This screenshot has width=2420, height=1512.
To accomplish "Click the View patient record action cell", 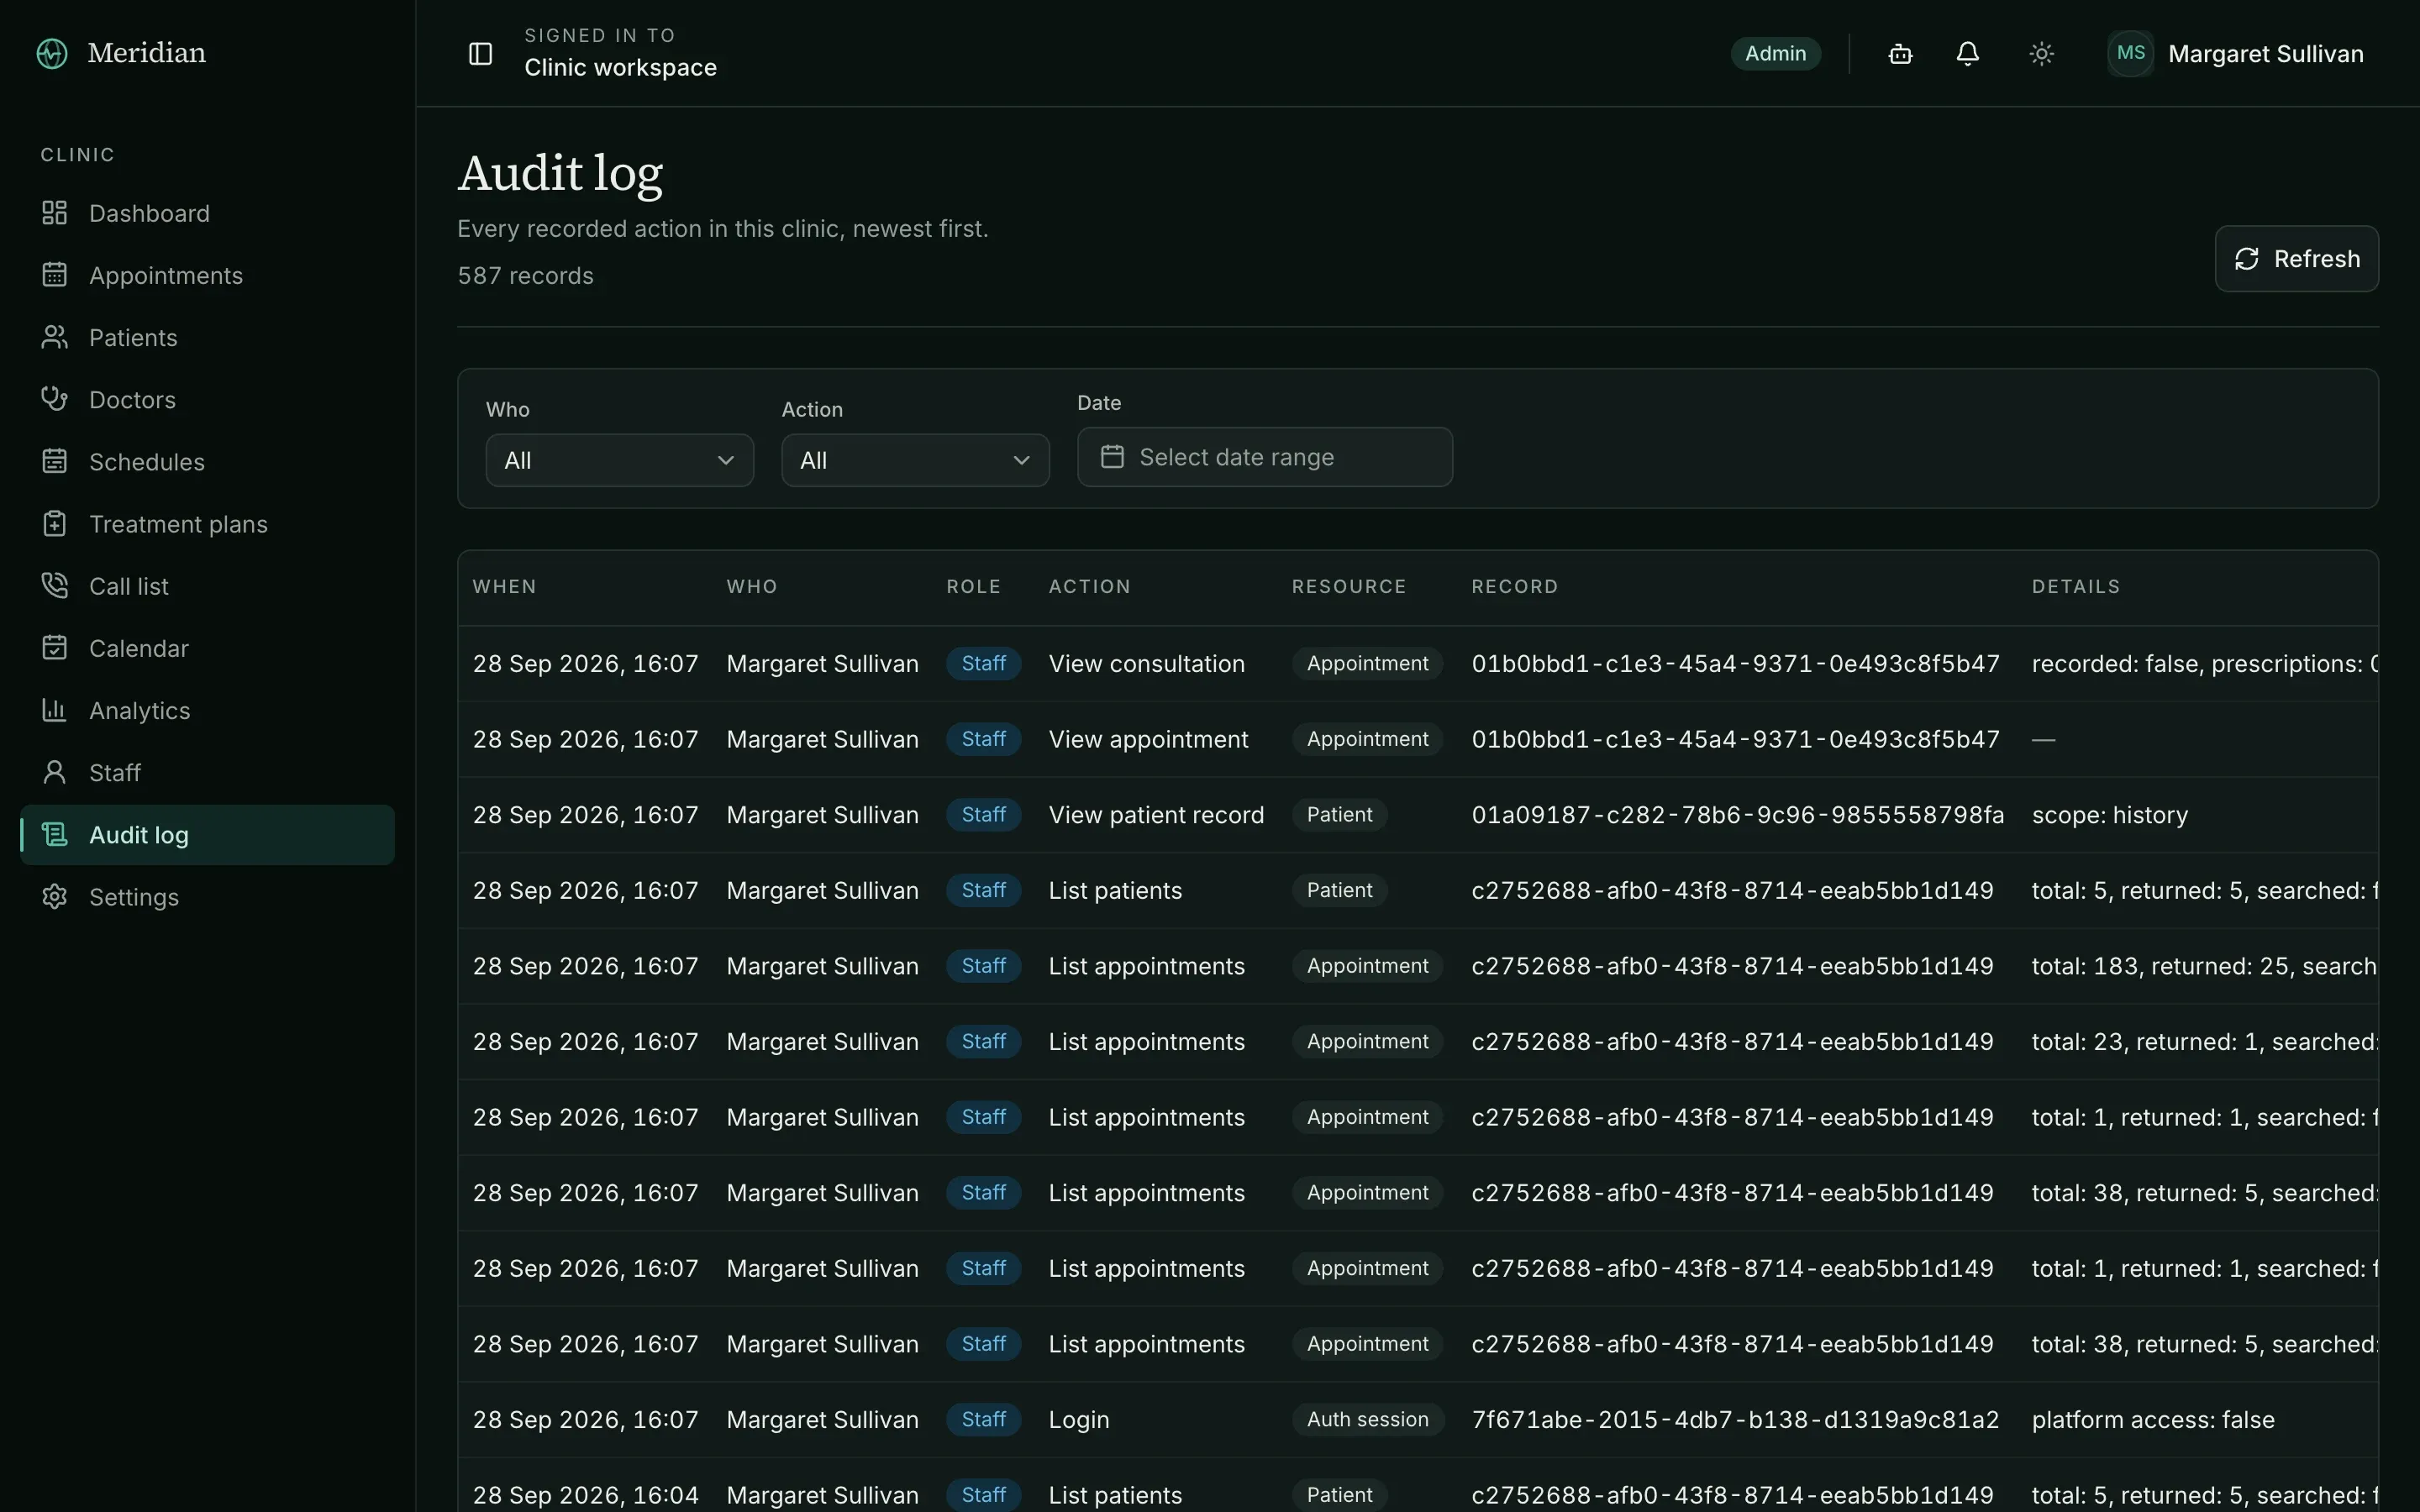I will pyautogui.click(x=1156, y=815).
